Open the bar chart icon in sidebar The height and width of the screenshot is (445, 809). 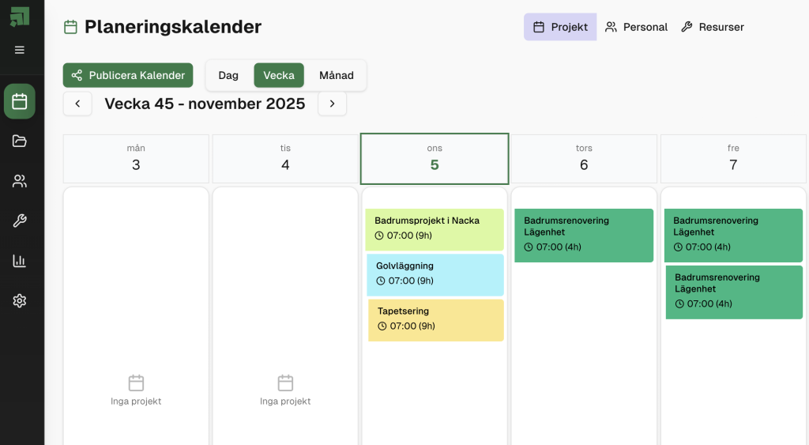(20, 261)
